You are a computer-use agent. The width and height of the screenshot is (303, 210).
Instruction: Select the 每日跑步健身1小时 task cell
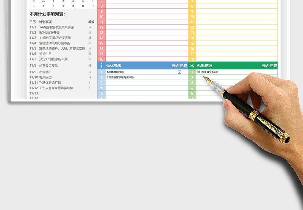pyautogui.click(x=208, y=72)
